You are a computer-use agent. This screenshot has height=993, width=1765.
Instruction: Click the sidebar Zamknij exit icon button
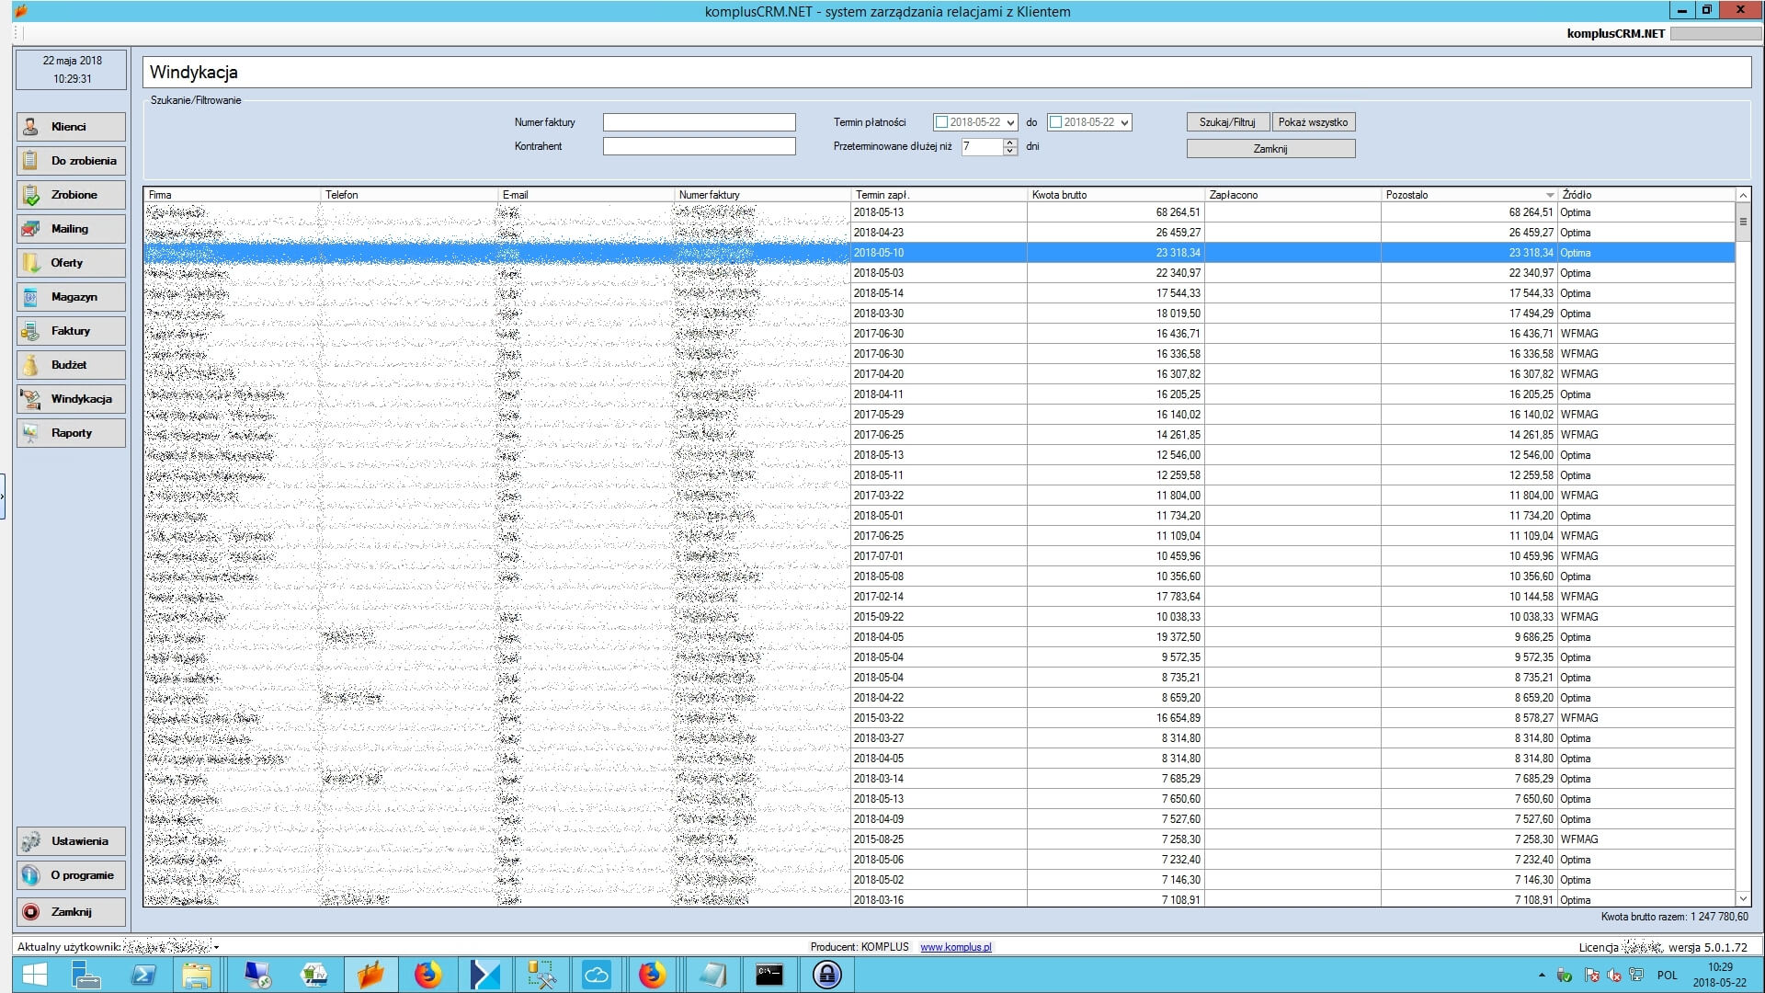click(31, 912)
